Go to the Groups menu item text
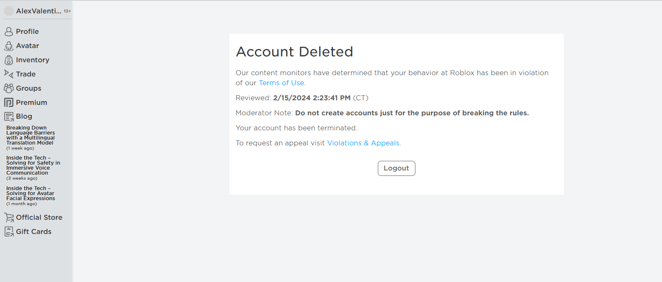The height and width of the screenshot is (282, 662). (x=28, y=88)
